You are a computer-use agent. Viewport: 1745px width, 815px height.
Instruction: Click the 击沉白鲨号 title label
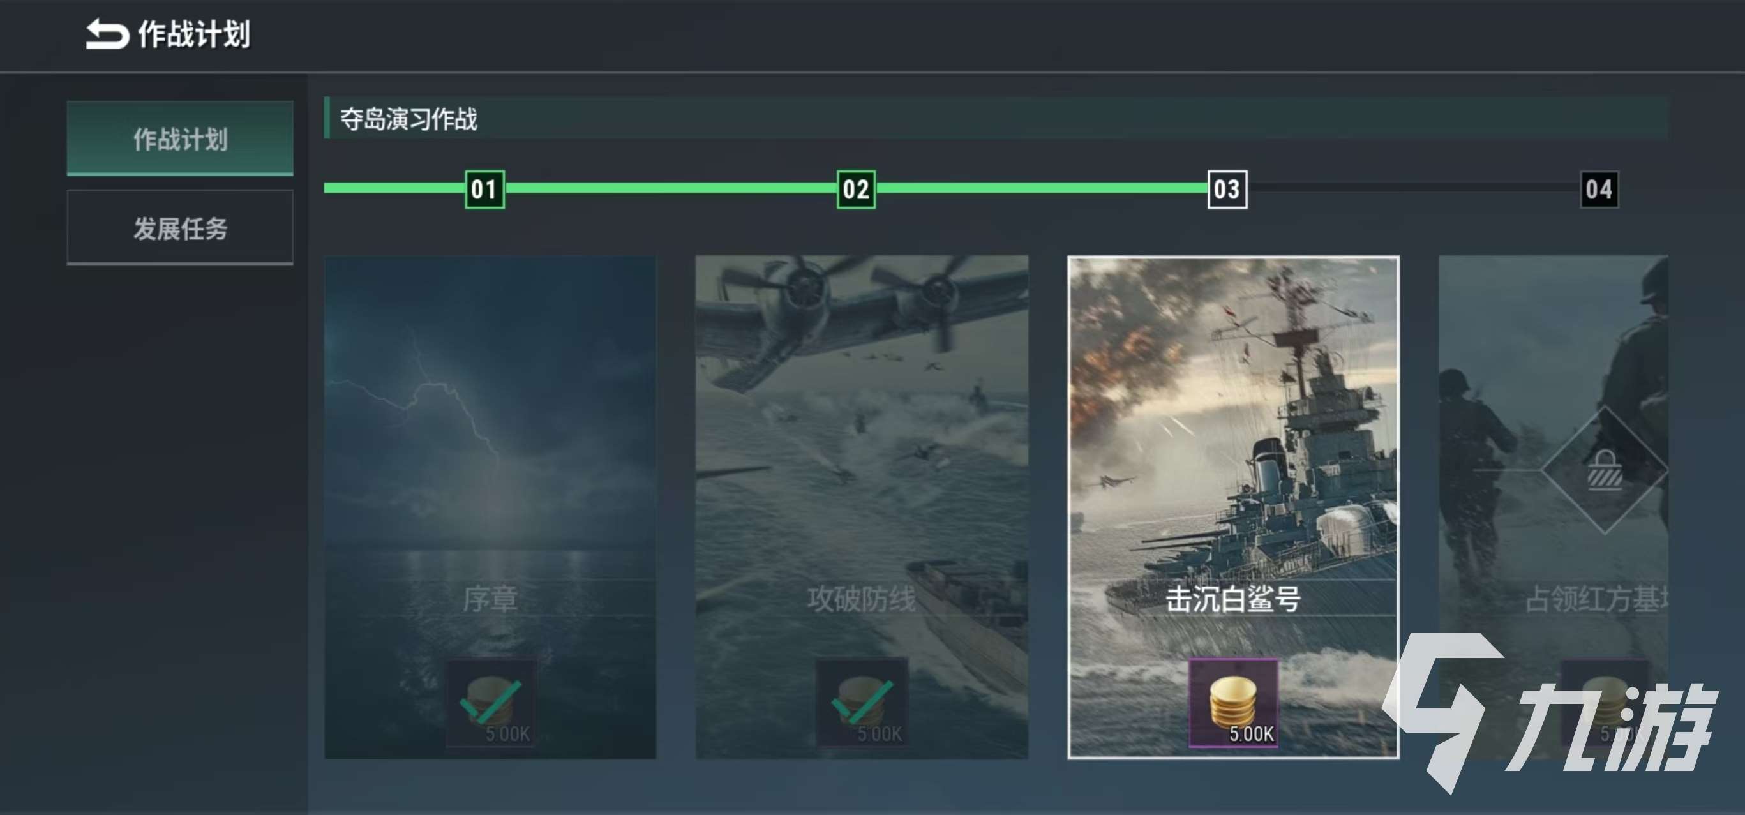point(1234,599)
